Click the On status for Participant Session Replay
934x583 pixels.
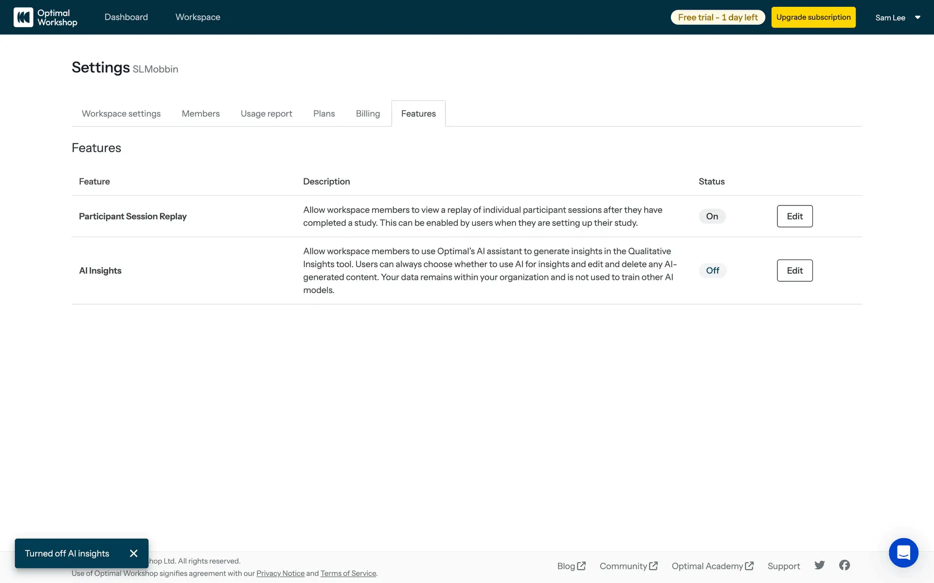pyautogui.click(x=712, y=216)
